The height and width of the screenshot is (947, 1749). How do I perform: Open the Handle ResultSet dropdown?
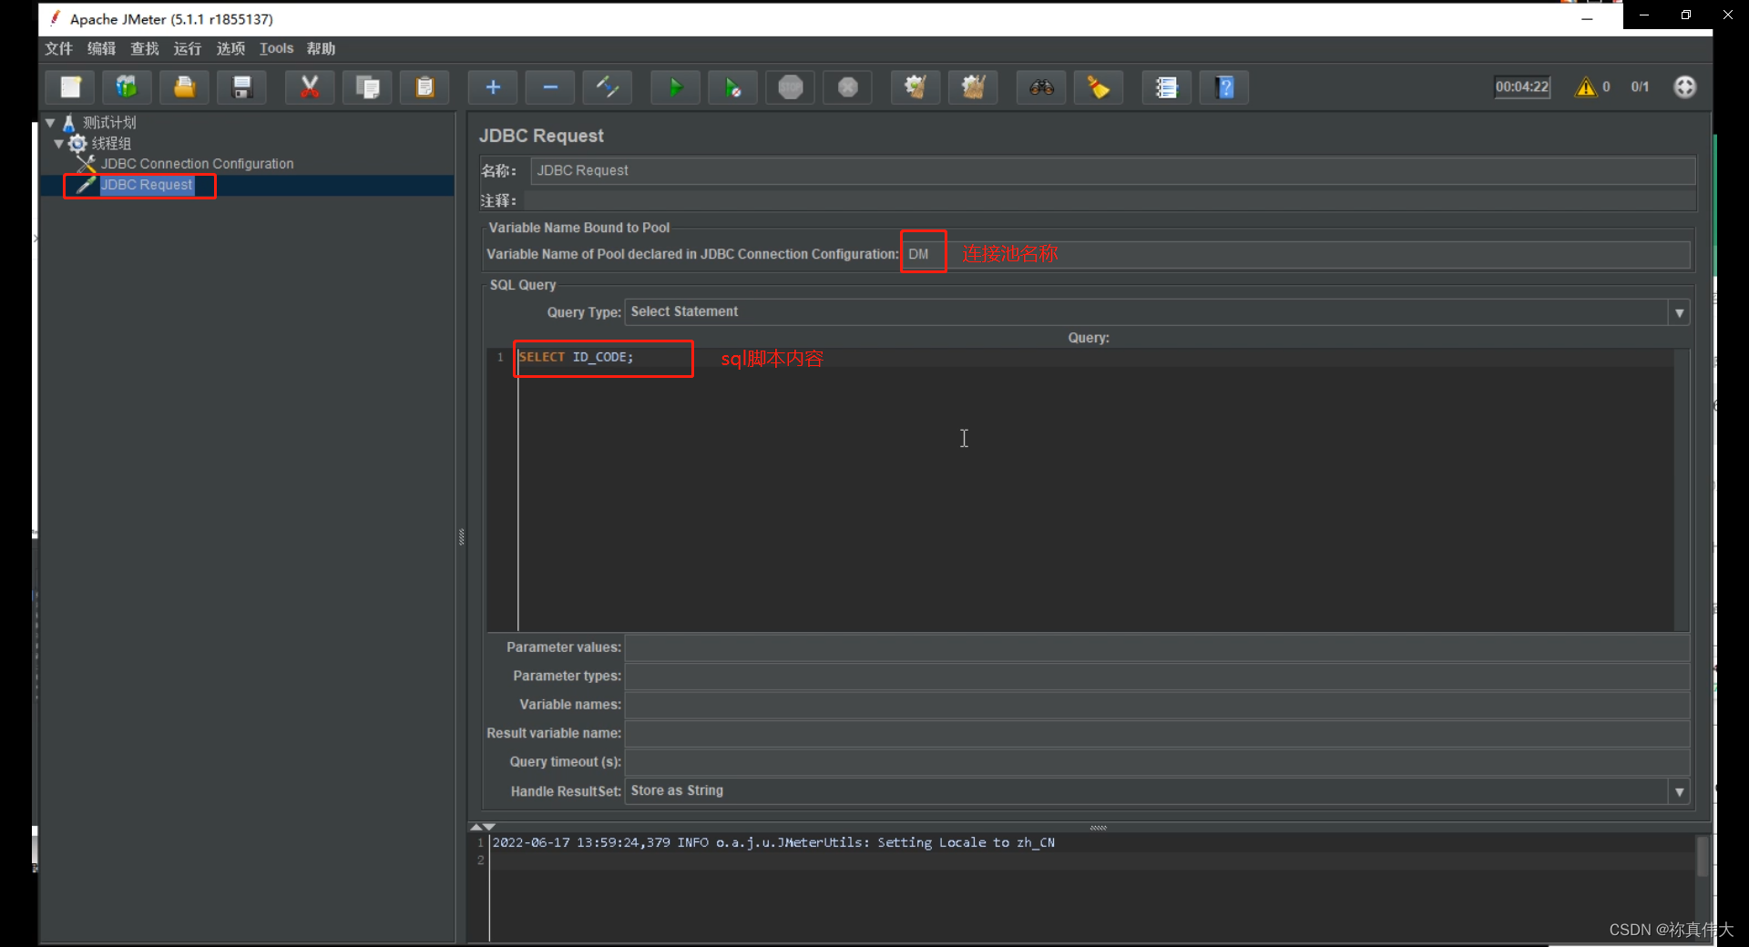[x=1679, y=791]
